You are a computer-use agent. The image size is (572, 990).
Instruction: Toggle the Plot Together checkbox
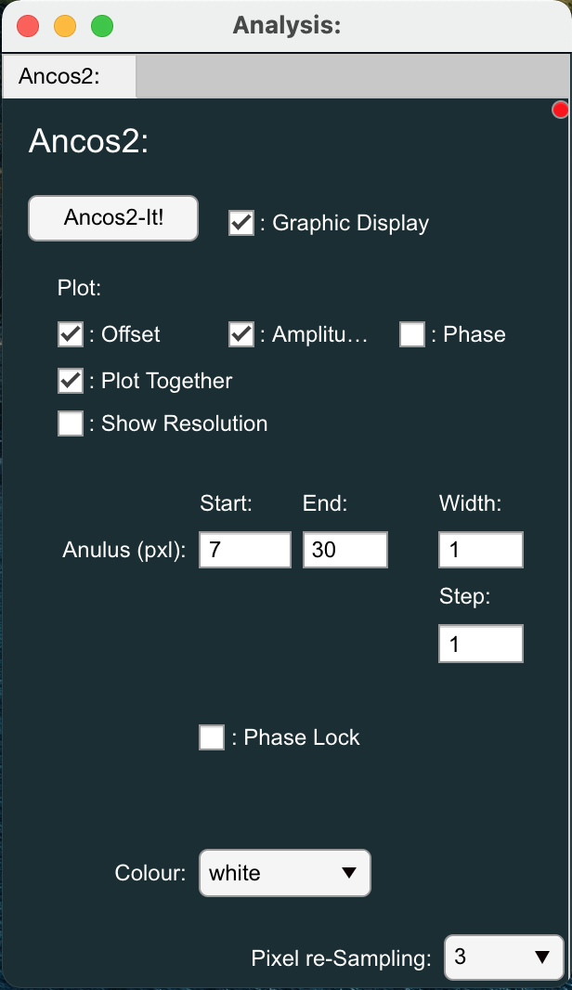click(x=71, y=381)
